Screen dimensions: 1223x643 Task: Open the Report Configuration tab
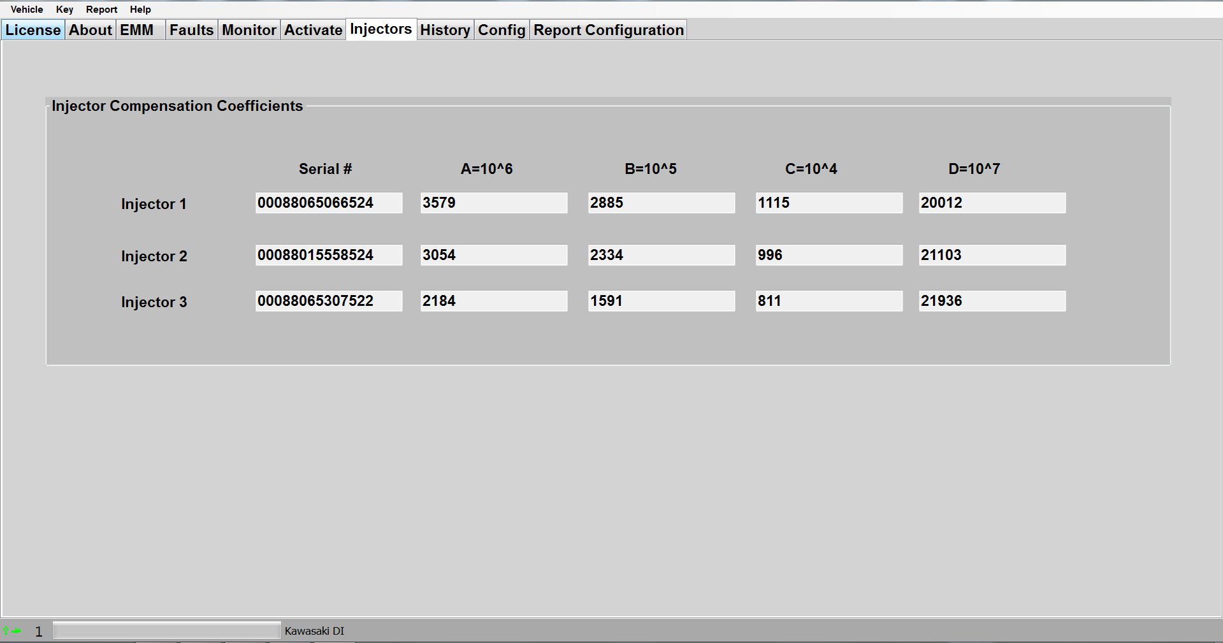(x=609, y=30)
